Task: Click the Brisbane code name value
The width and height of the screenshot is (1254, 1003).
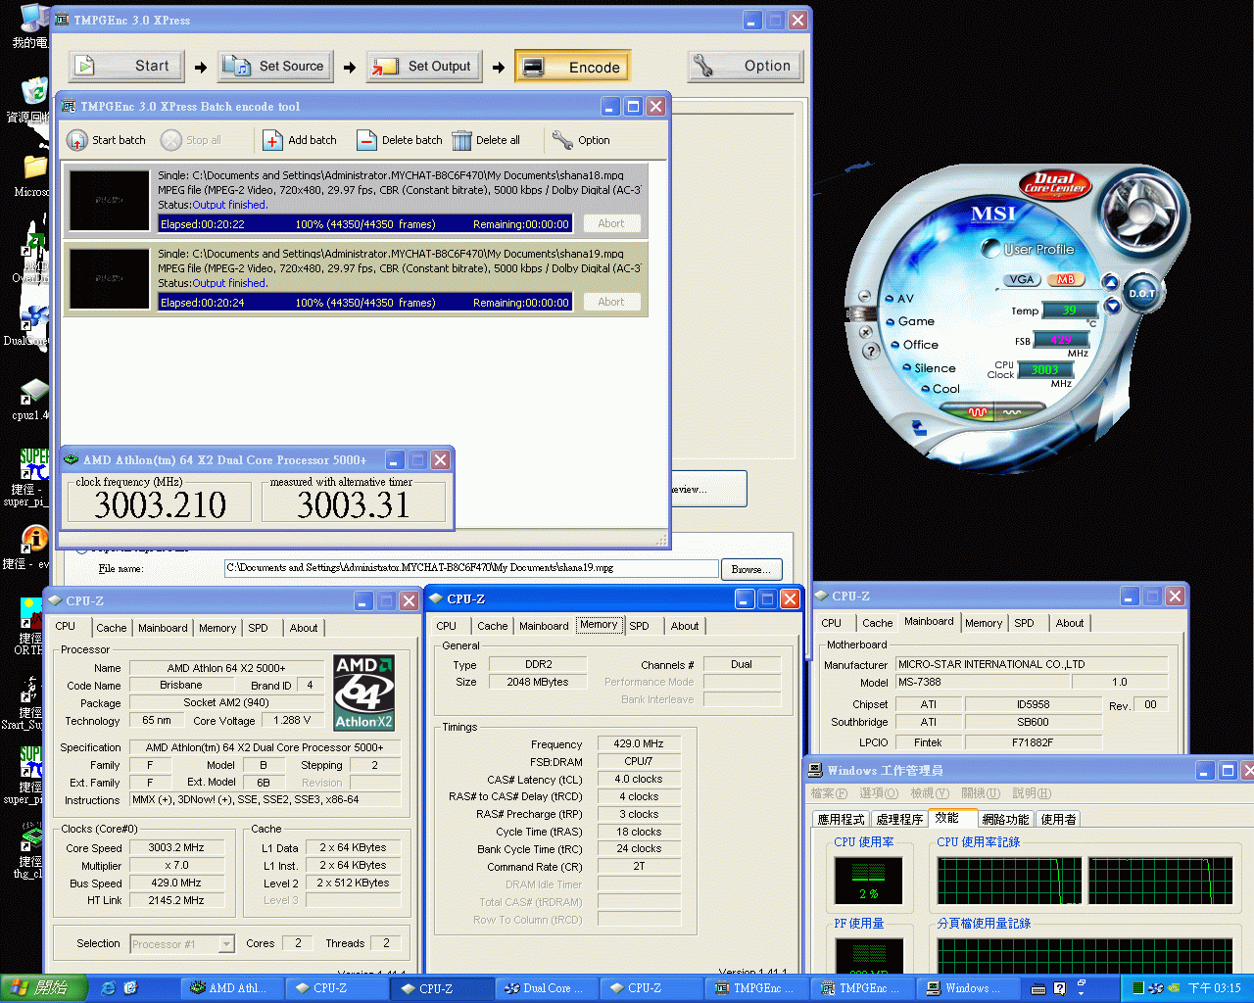Action: (181, 686)
